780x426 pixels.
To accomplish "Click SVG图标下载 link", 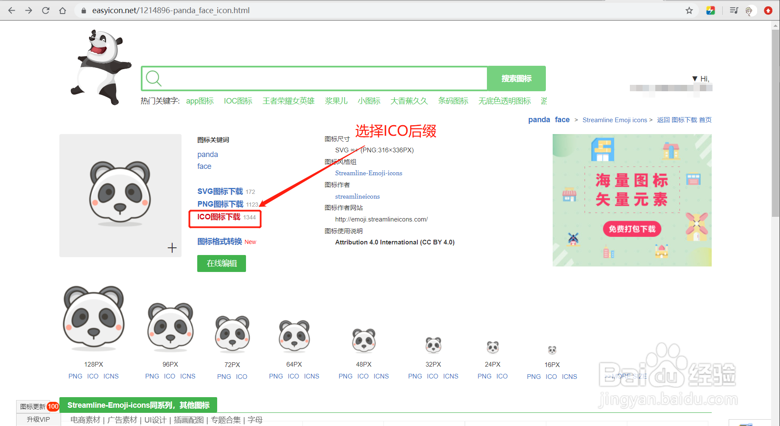I will [220, 191].
